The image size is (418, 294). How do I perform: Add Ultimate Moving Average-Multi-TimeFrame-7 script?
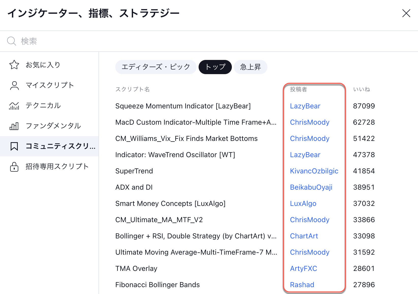[x=196, y=252]
